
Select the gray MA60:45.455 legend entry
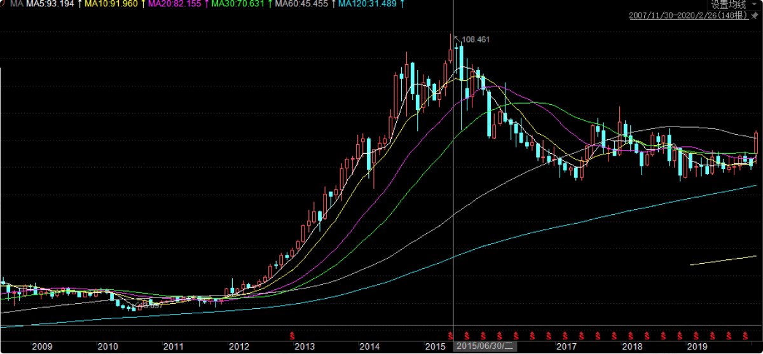(x=301, y=4)
